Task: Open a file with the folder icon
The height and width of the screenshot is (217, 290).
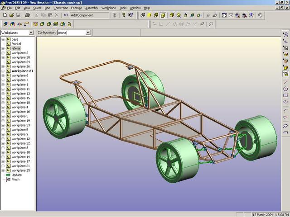Action: click(x=12, y=15)
